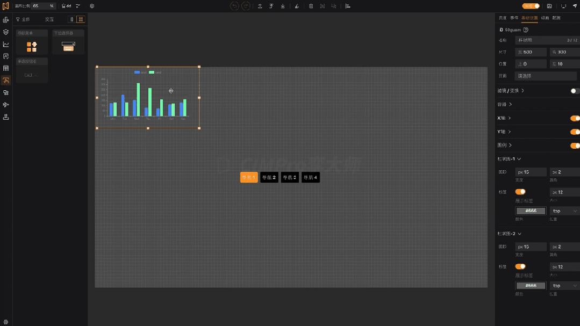Open the device/media category icon in left sidebar
580x326 pixels.
(x=6, y=93)
